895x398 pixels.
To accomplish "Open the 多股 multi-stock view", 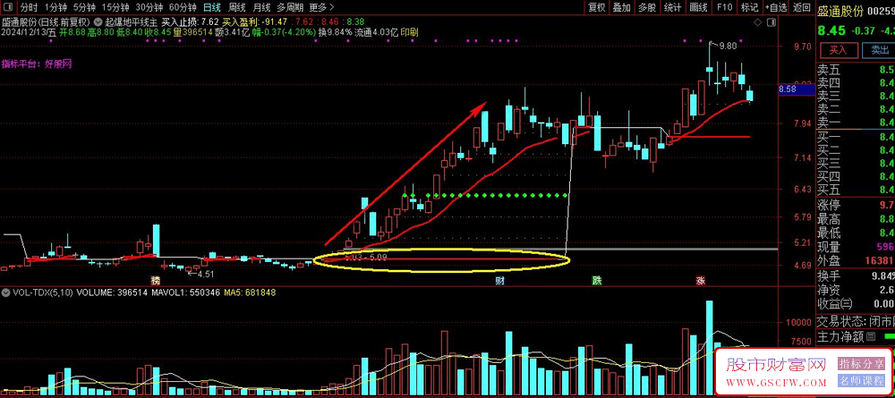I will [x=647, y=7].
